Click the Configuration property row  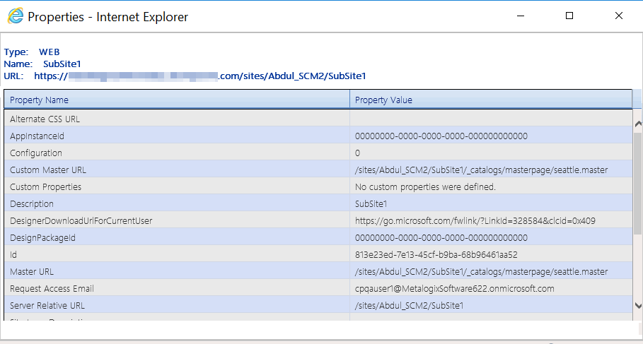36,153
